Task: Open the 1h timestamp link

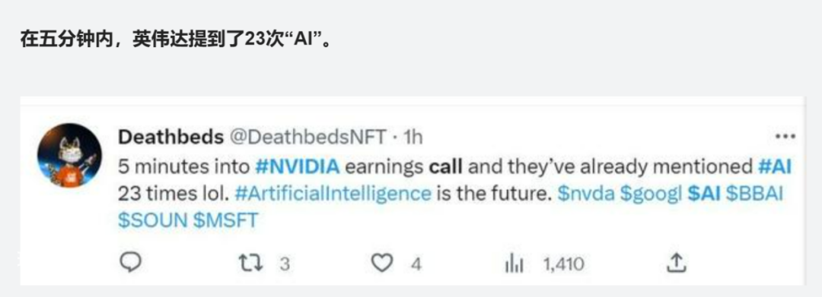Action: 413,137
